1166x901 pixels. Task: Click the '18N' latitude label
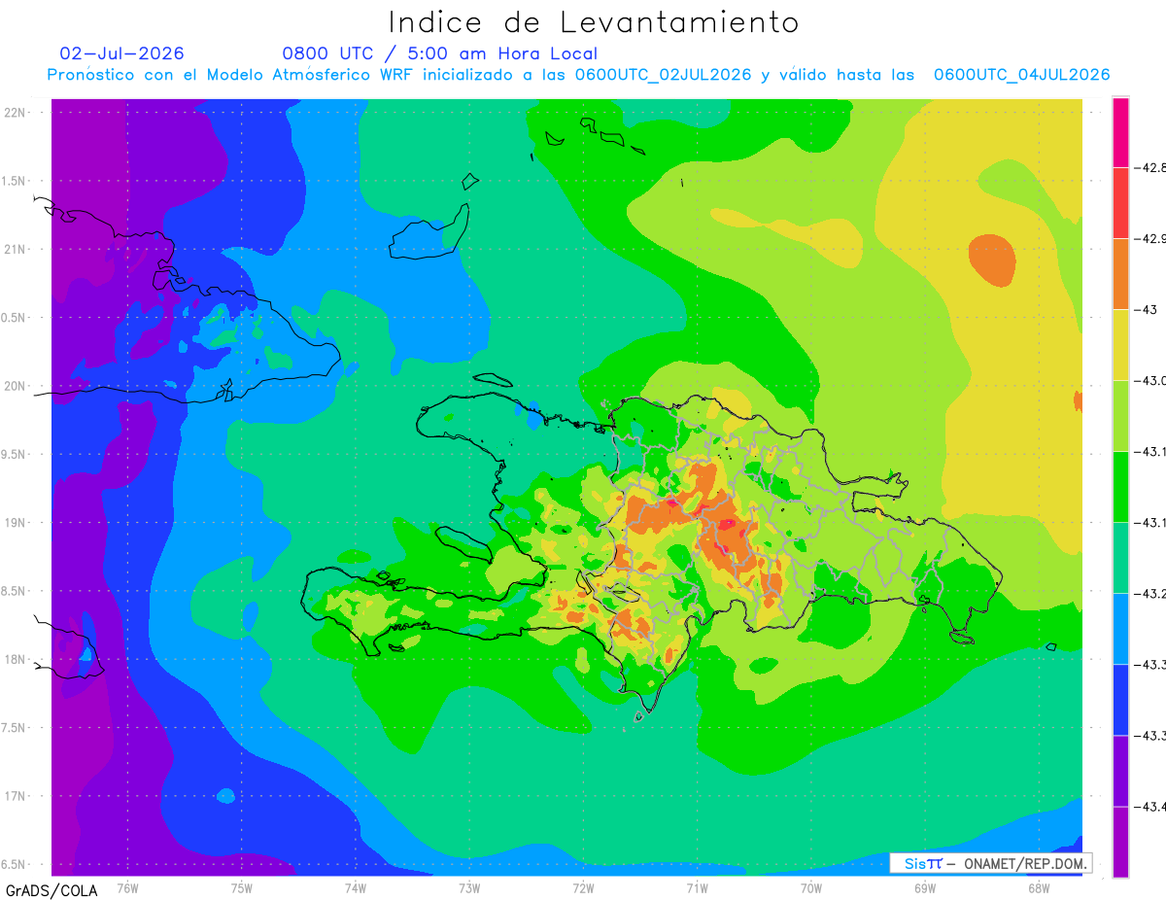[x=15, y=659]
